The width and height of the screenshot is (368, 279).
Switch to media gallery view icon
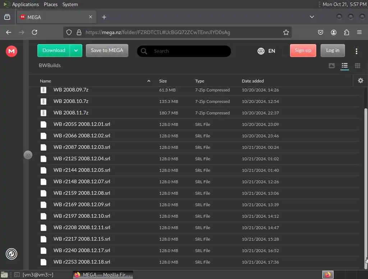[332, 66]
